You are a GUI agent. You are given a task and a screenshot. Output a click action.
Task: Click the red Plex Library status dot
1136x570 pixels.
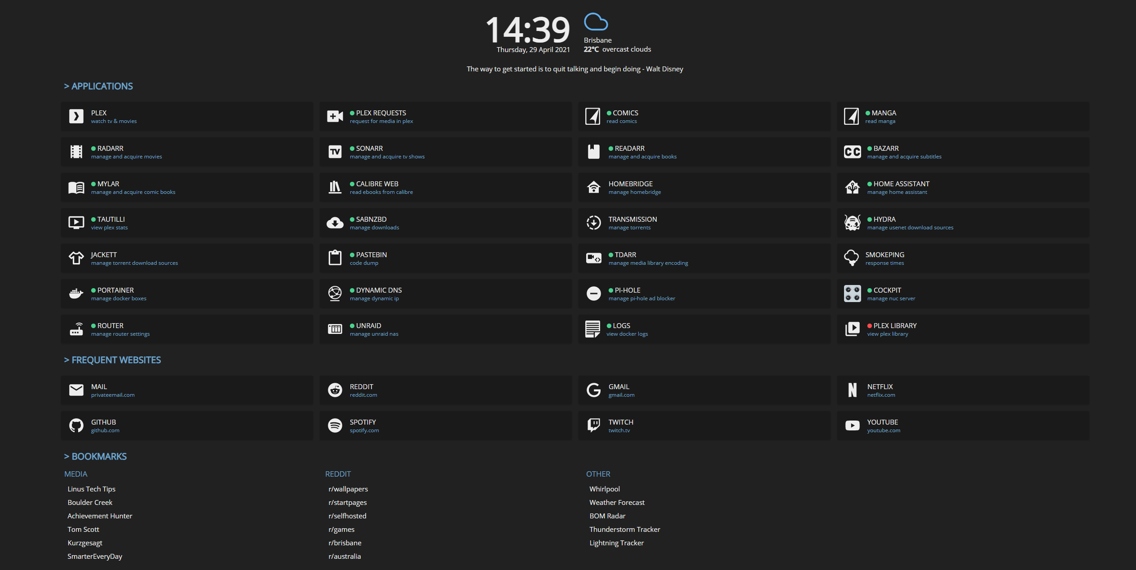click(869, 326)
